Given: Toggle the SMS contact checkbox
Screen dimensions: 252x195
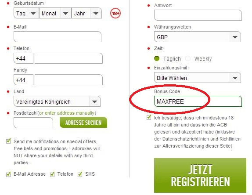Looking at the screenshot, I should [80, 174].
